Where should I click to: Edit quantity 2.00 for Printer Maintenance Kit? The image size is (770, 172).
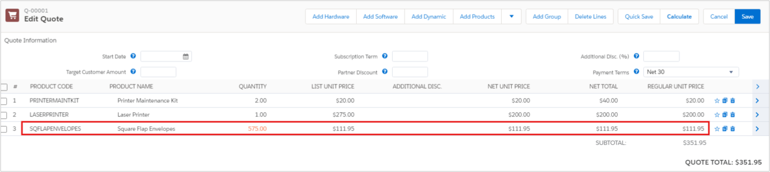pyautogui.click(x=261, y=100)
